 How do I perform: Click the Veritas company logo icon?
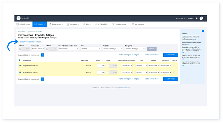pos(18,18)
